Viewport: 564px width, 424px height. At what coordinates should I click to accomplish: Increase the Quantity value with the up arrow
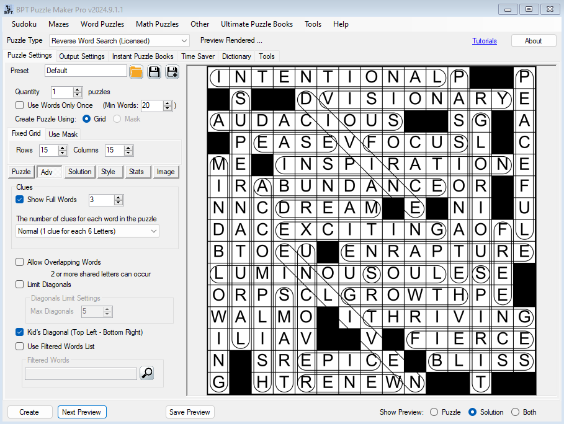(78, 89)
